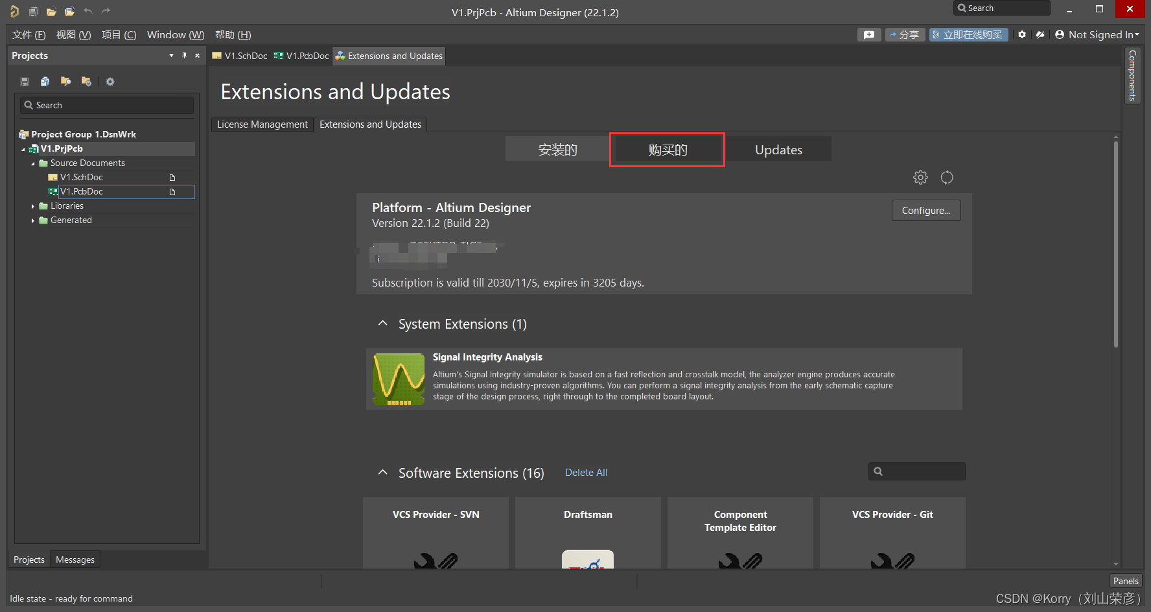Click the Delete All link
Image resolution: width=1151 pixels, height=612 pixels.
586,473
